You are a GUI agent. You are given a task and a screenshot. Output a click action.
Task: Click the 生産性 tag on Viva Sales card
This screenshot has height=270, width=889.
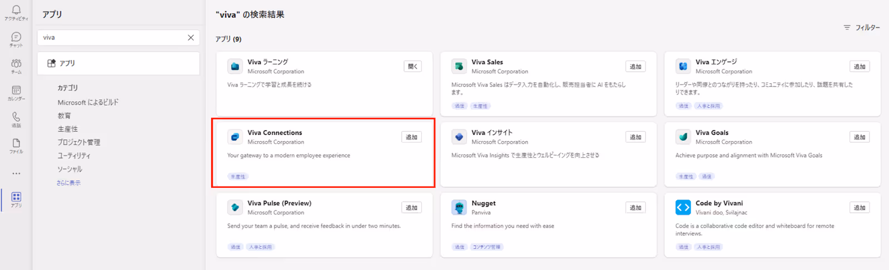tap(480, 106)
